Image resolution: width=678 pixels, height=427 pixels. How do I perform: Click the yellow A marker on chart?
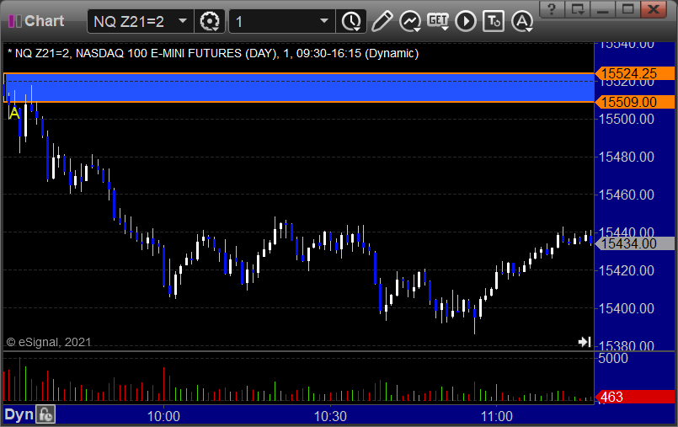pos(14,113)
